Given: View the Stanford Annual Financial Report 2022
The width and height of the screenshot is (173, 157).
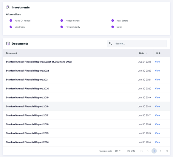Looking at the screenshot, I should coord(157,71).
